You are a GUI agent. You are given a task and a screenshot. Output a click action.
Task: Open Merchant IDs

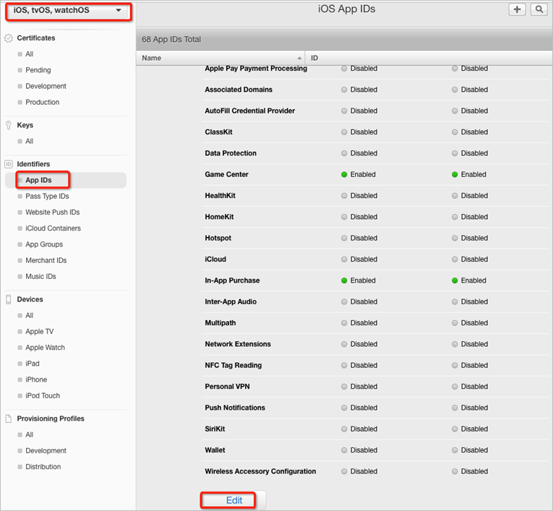46,260
